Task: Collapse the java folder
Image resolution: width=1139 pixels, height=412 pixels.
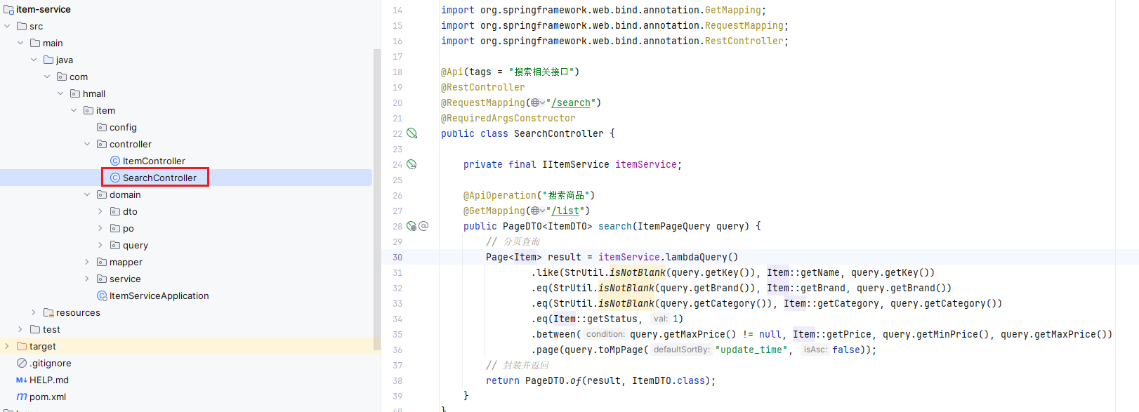Action: click(34, 60)
